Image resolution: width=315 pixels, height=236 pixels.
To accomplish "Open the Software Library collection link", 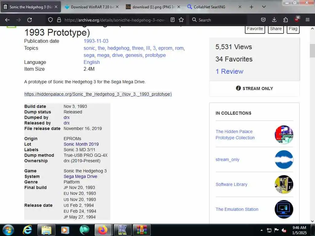I will [x=231, y=184].
